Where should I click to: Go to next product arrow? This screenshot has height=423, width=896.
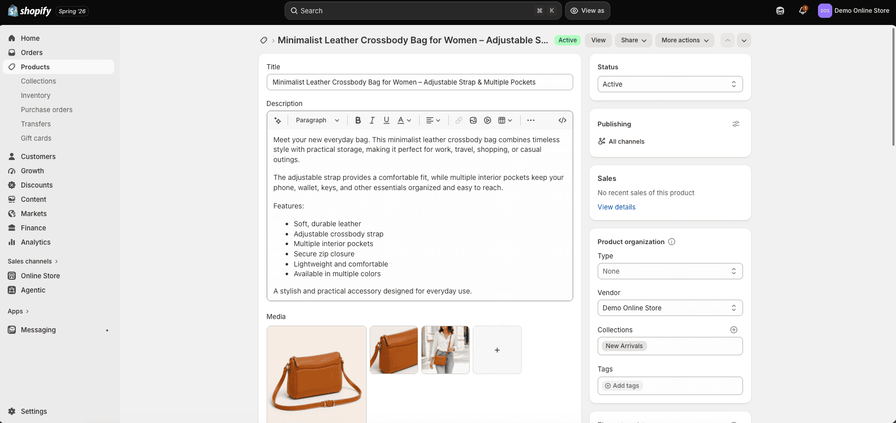point(744,40)
